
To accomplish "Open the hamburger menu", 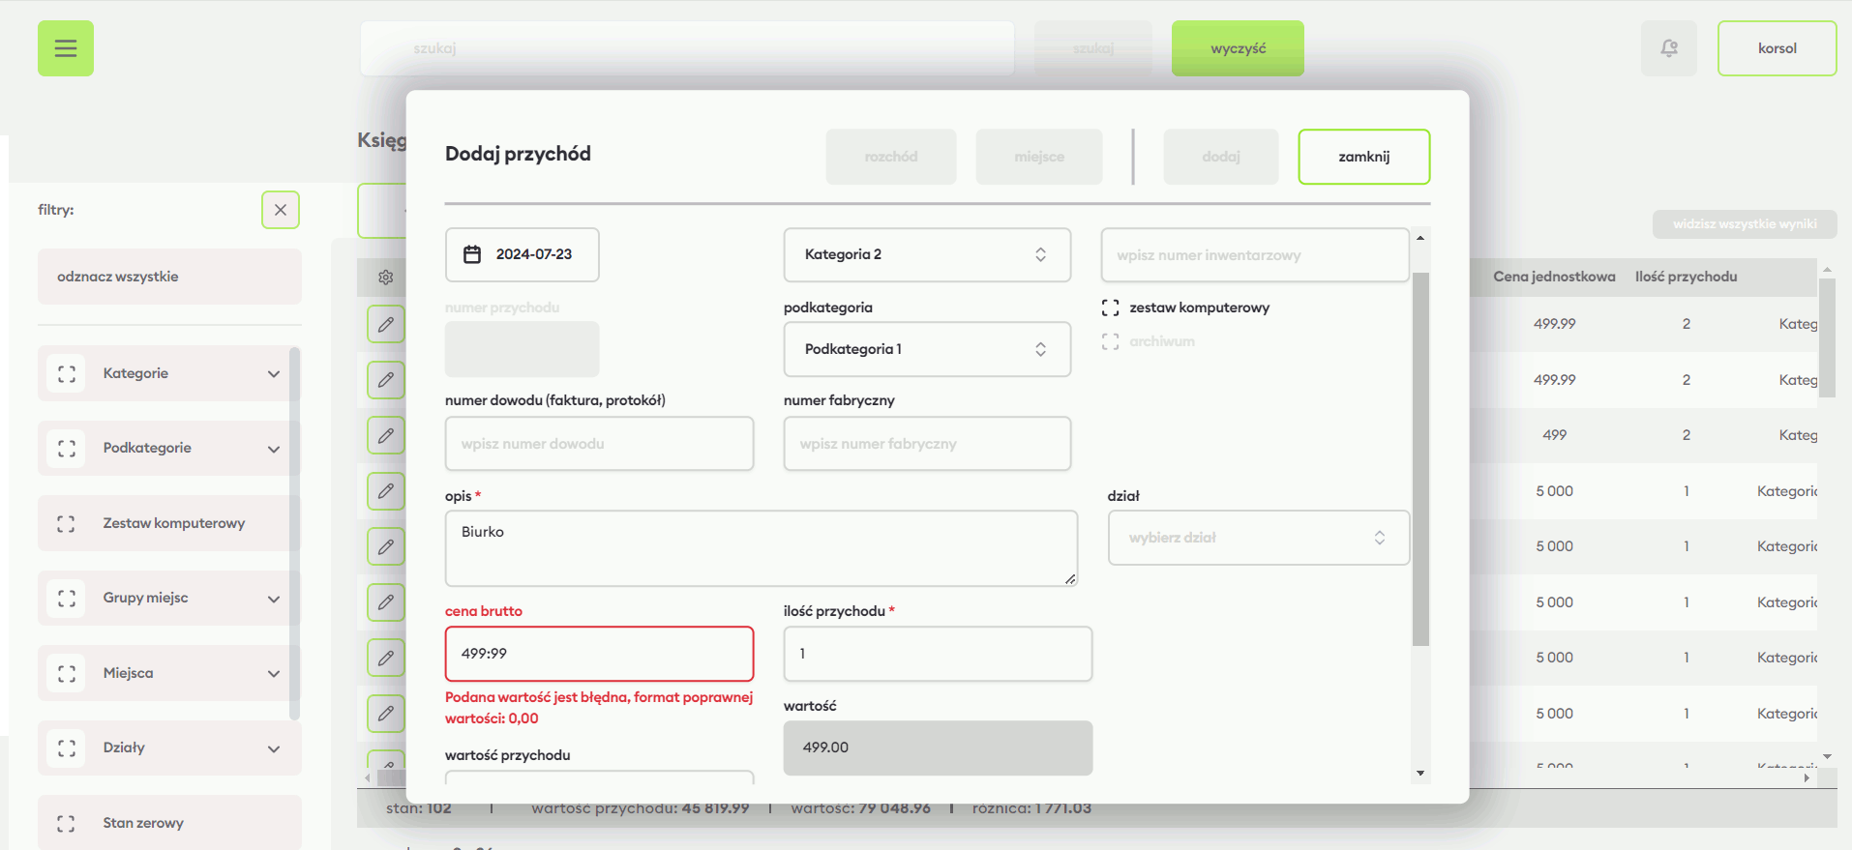I will coord(66,48).
